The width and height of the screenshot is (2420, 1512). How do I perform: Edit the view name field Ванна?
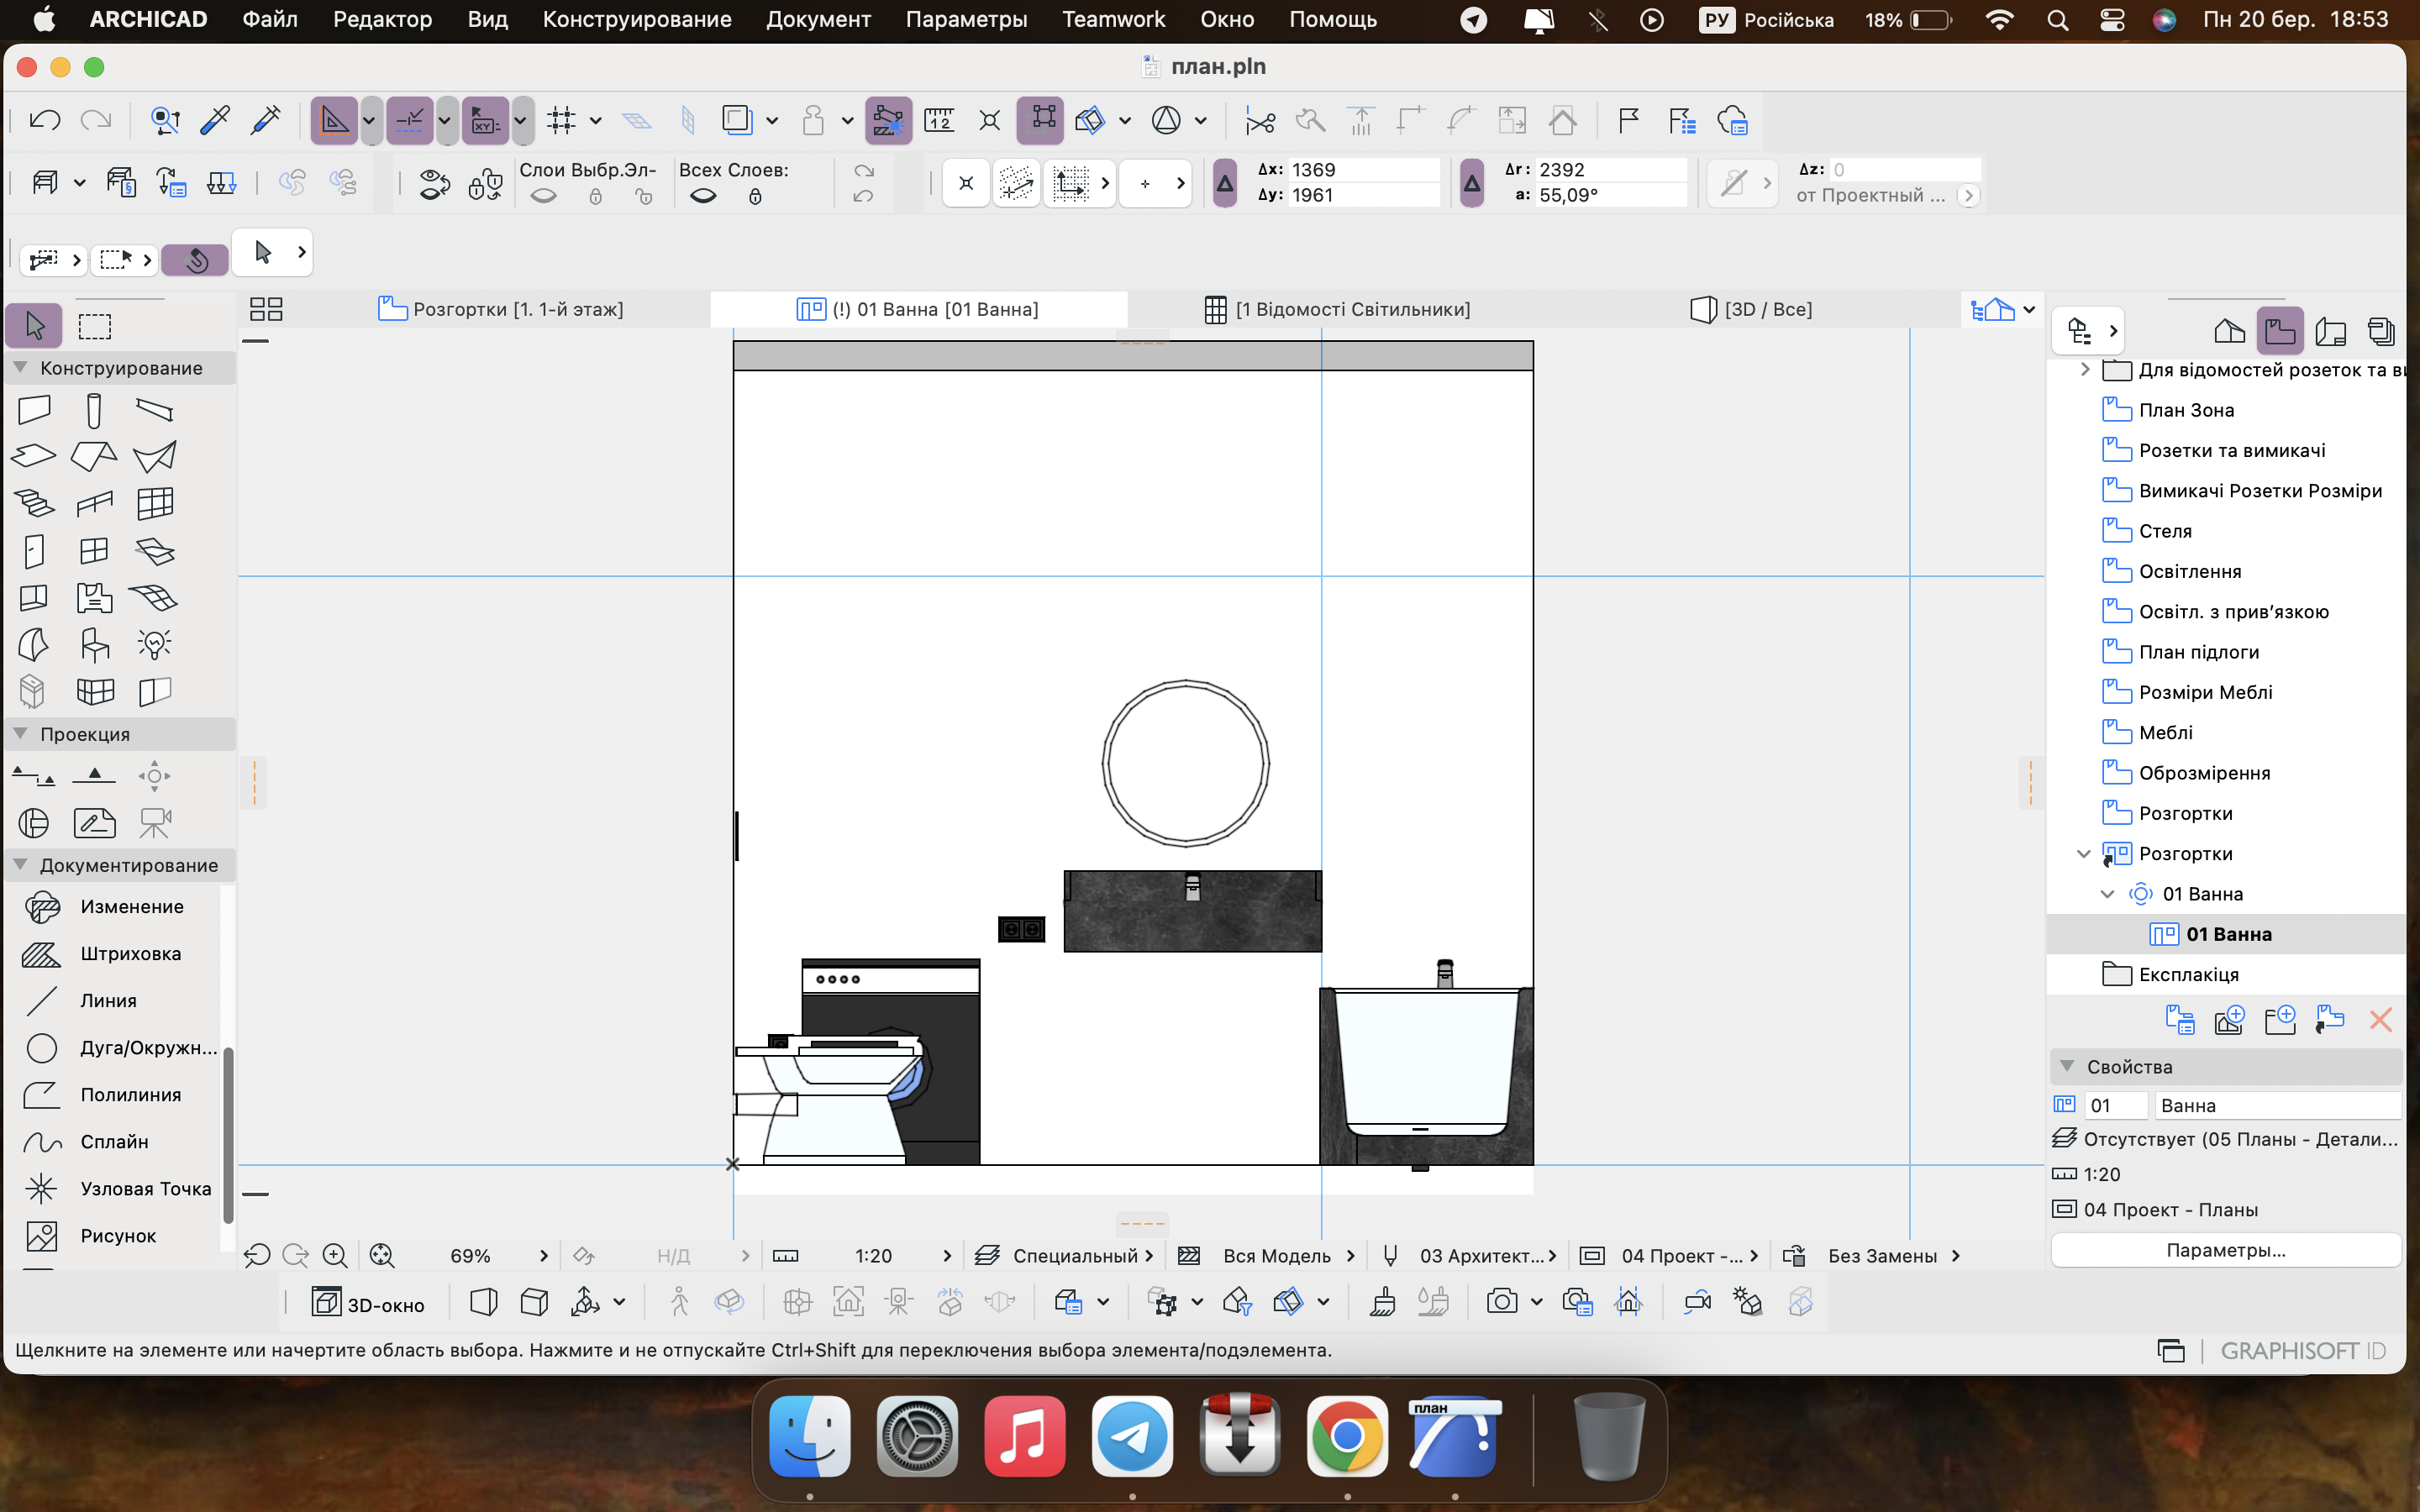(2277, 1105)
